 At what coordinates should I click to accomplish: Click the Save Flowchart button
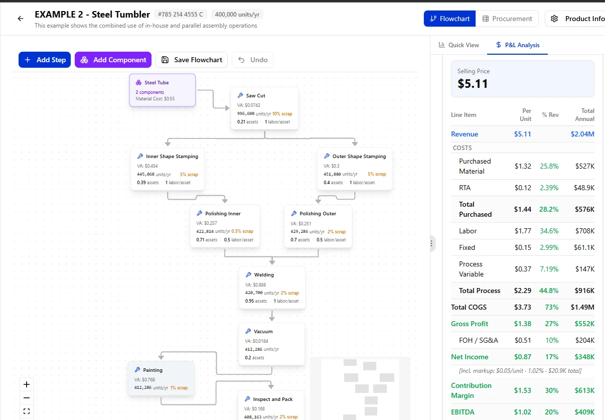click(x=192, y=60)
